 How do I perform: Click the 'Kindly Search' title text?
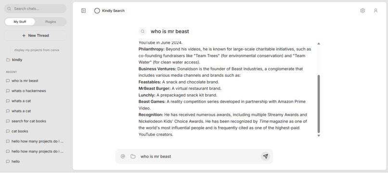point(113,11)
